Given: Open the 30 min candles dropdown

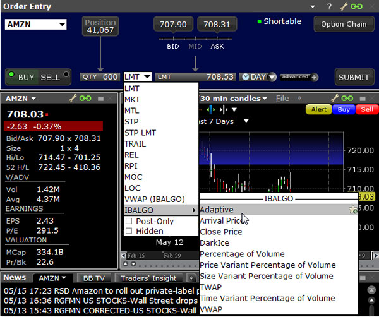Looking at the screenshot, I should click(265, 99).
